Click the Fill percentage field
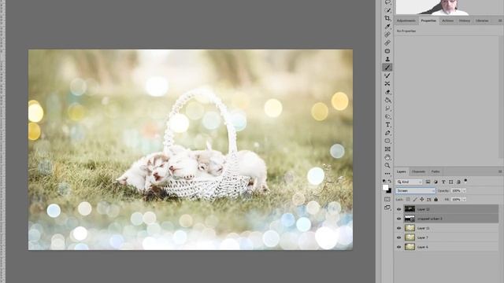Viewport: 504px width, 283px height. point(456,199)
